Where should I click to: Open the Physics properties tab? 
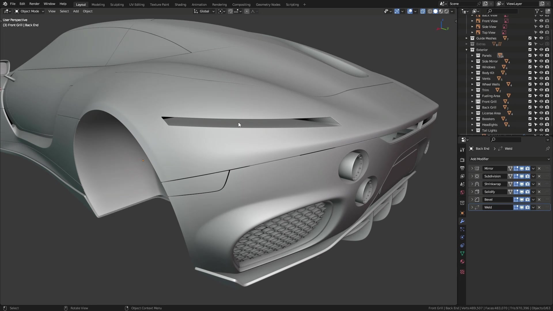click(x=462, y=237)
